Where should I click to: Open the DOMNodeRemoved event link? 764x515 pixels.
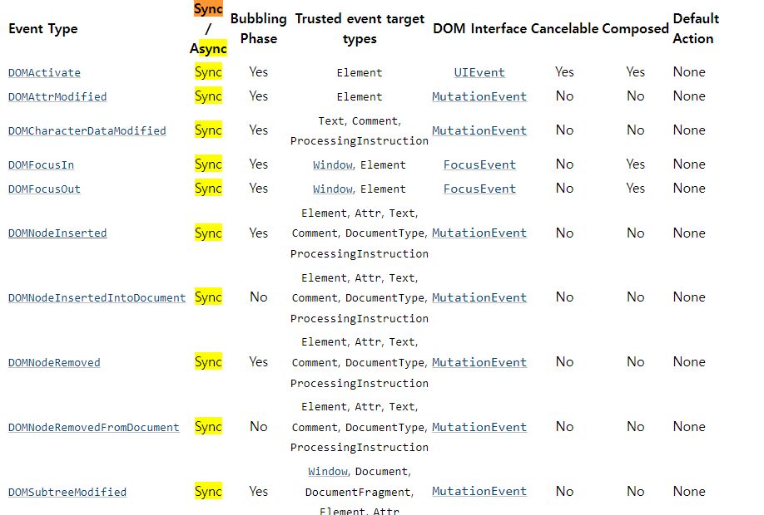(54, 362)
